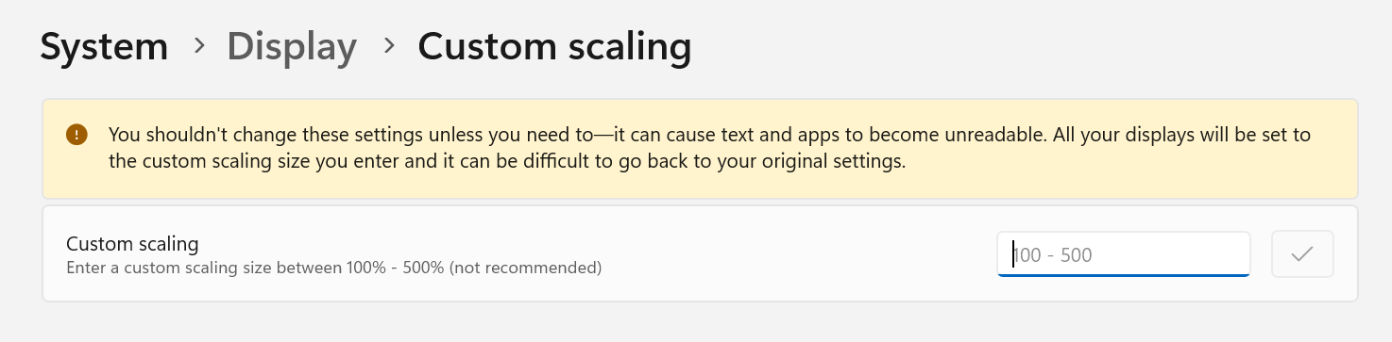Go back to the System breadcrumb
This screenshot has width=1392, height=342.
point(104,46)
